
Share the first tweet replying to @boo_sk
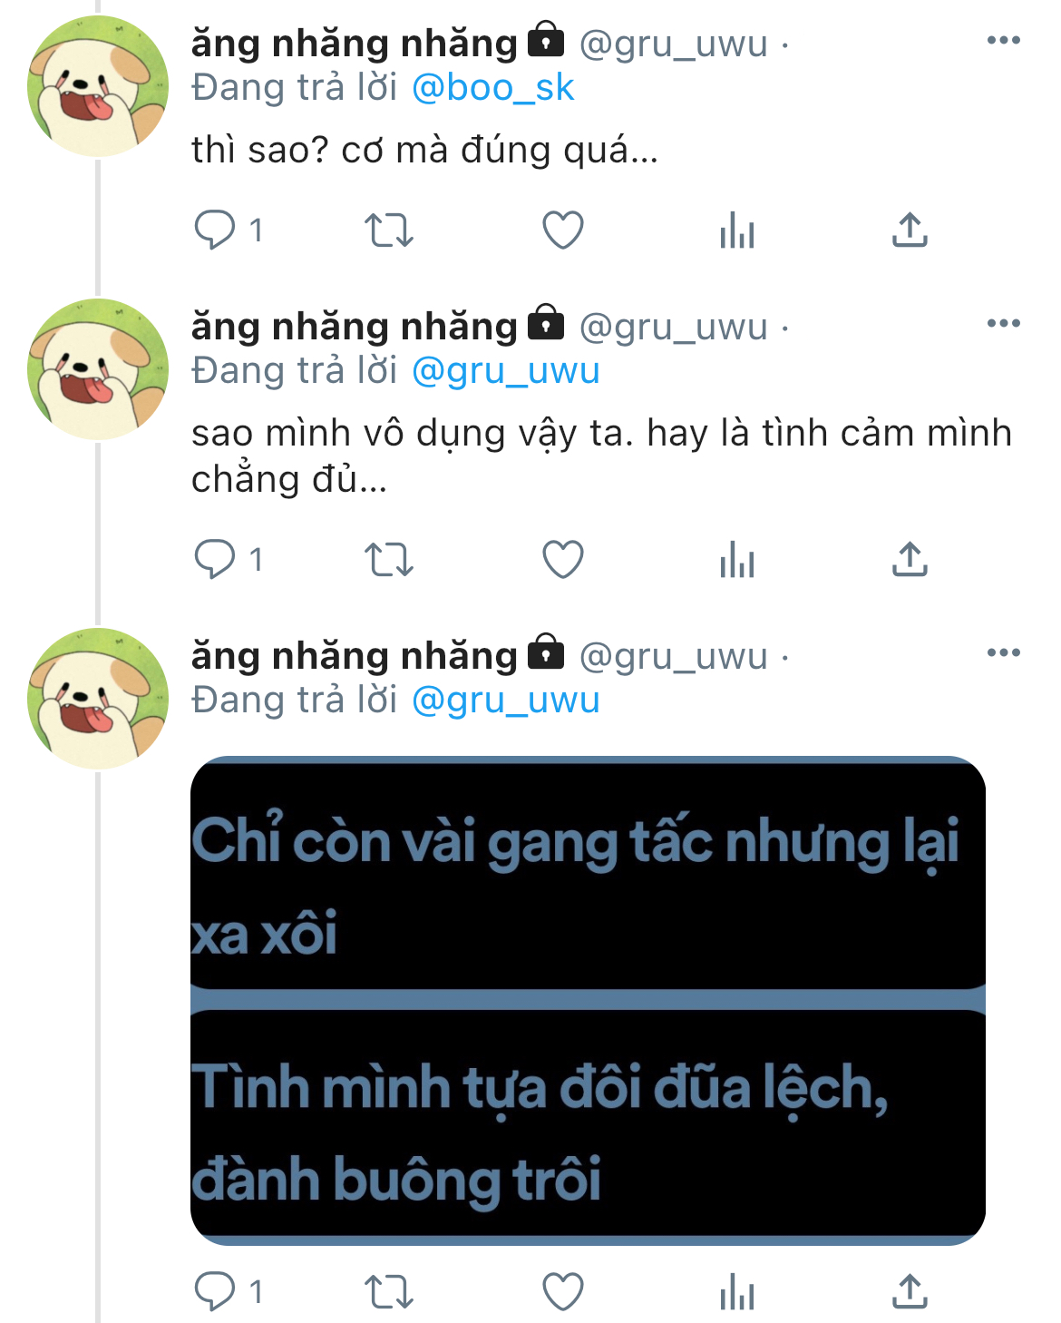(x=910, y=230)
